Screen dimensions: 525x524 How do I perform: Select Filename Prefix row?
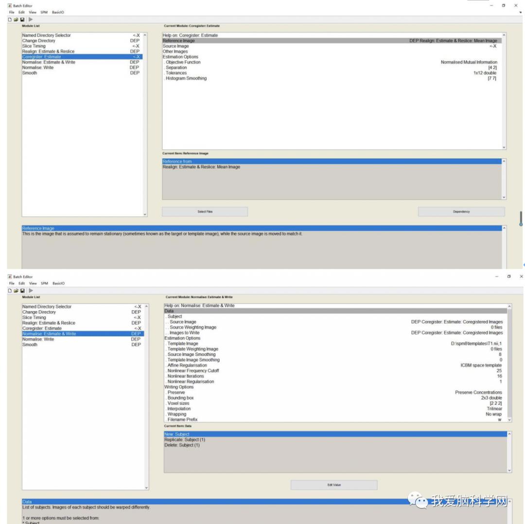tap(335, 419)
